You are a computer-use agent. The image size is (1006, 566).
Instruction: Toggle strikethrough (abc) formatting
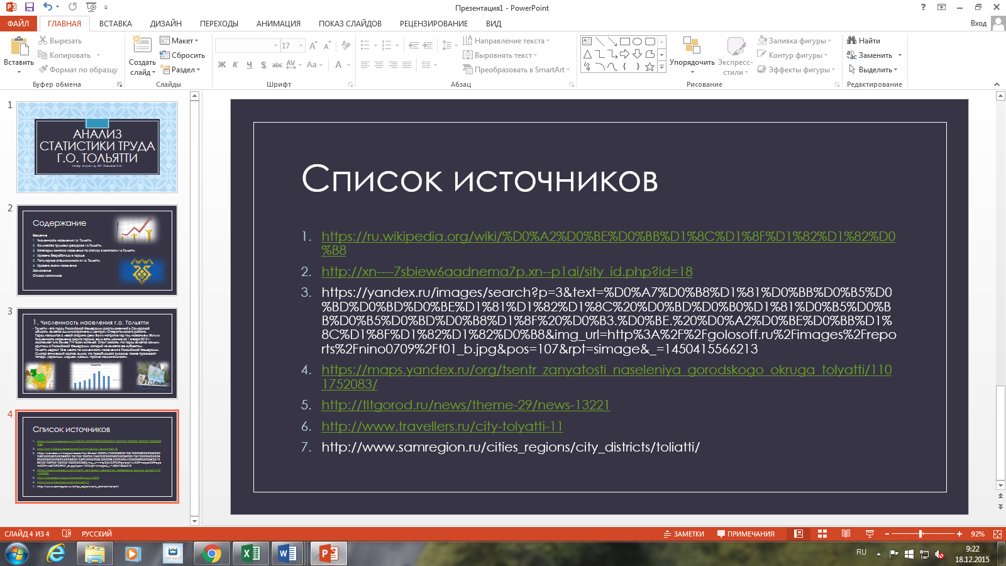click(277, 65)
